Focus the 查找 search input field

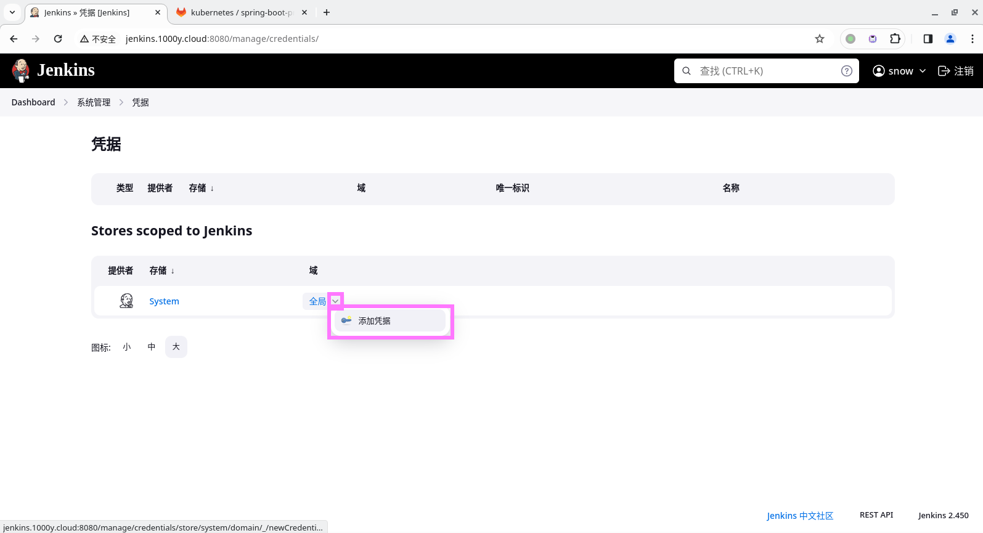[x=767, y=71]
